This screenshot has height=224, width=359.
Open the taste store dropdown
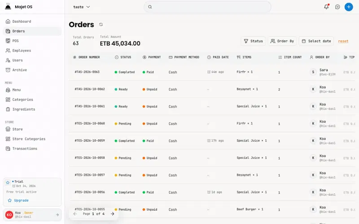(82, 7)
